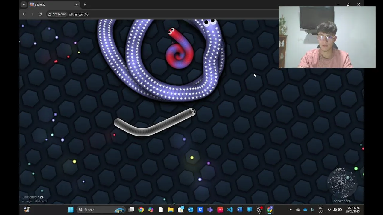The width and height of the screenshot is (383, 215).
Task: Open Copilot from the taskbar
Action: 151,210
